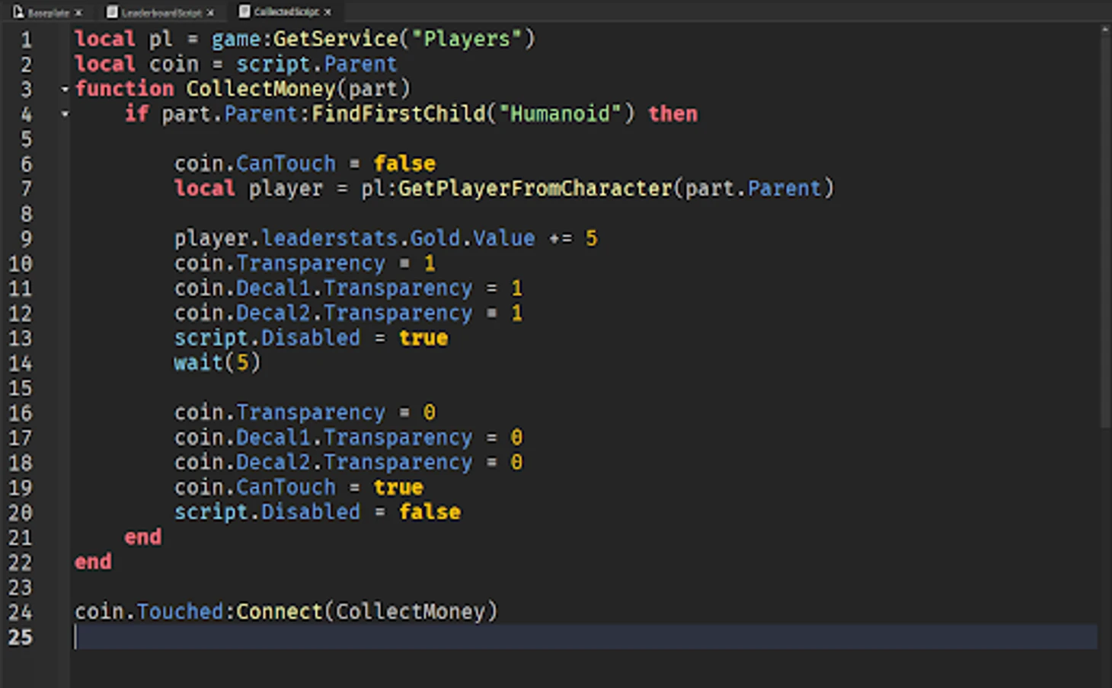
Task: Click GetPlayerFromCharacter on line 7
Action: [535, 189]
